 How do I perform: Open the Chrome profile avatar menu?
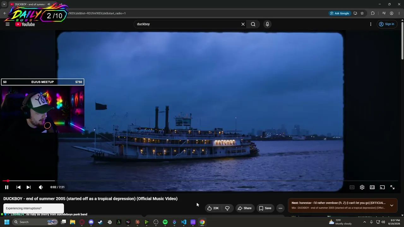[x=391, y=13]
